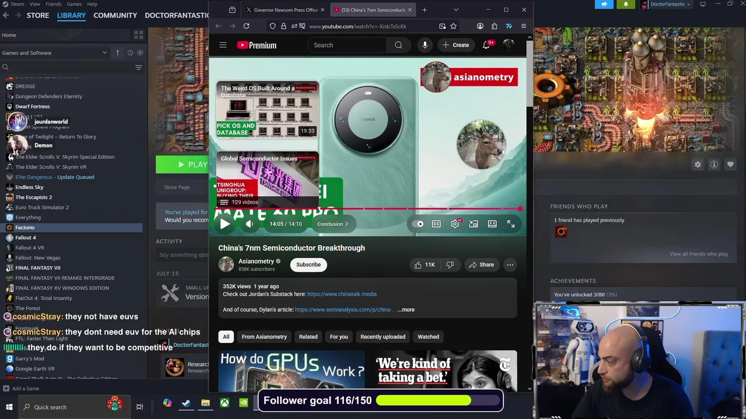Start voice search with microphone icon

pos(425,45)
